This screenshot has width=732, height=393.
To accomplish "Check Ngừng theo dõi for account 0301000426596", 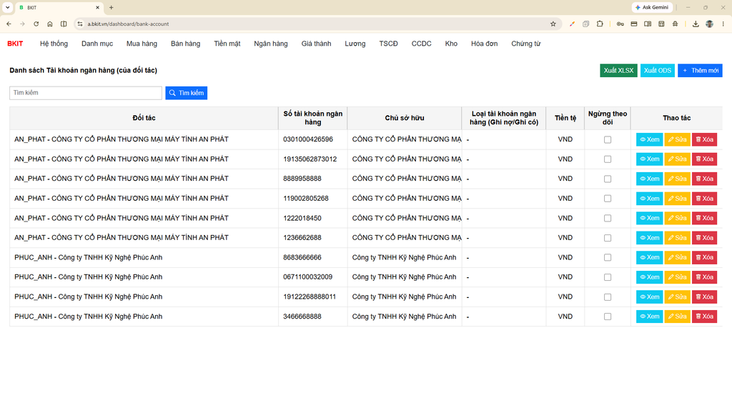I will [x=608, y=139].
